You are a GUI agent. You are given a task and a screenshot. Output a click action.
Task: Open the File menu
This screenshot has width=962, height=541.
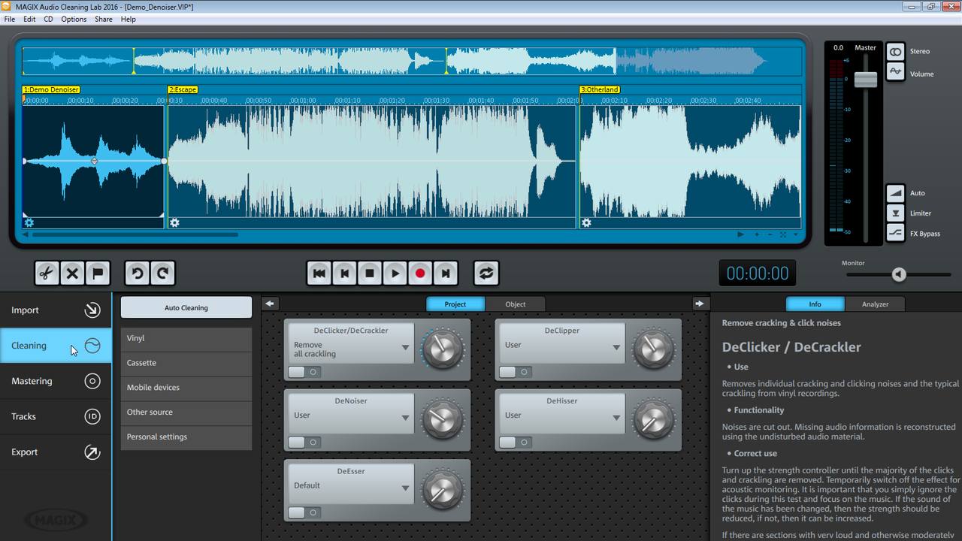click(10, 19)
